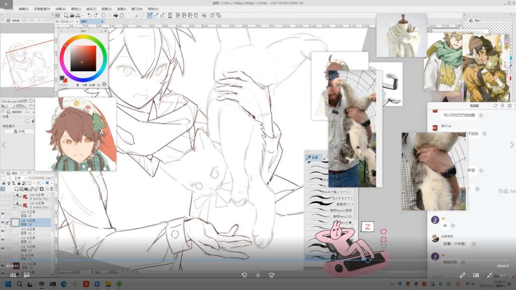This screenshot has width=516, height=290.
Task: Click inside the color wheel square
Action: click(83, 57)
